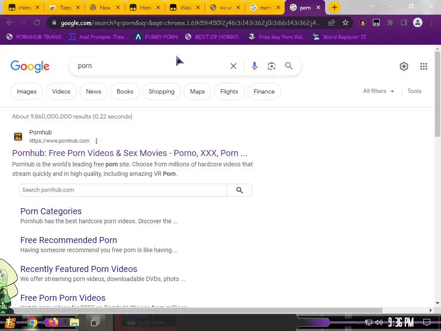This screenshot has width=441, height=331.
Task: Click the address bar URL
Action: coord(190,23)
